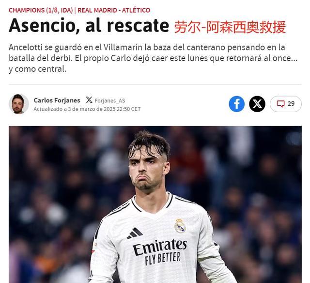
Task: Click the subtitle paragraph about Ancelotti
Action: [153, 58]
